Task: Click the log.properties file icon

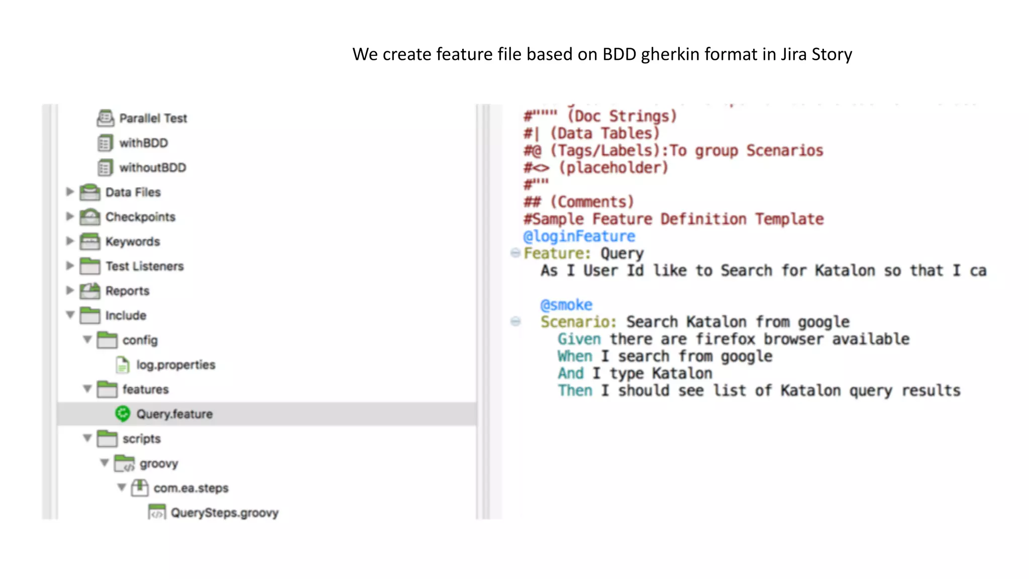Action: click(x=123, y=364)
